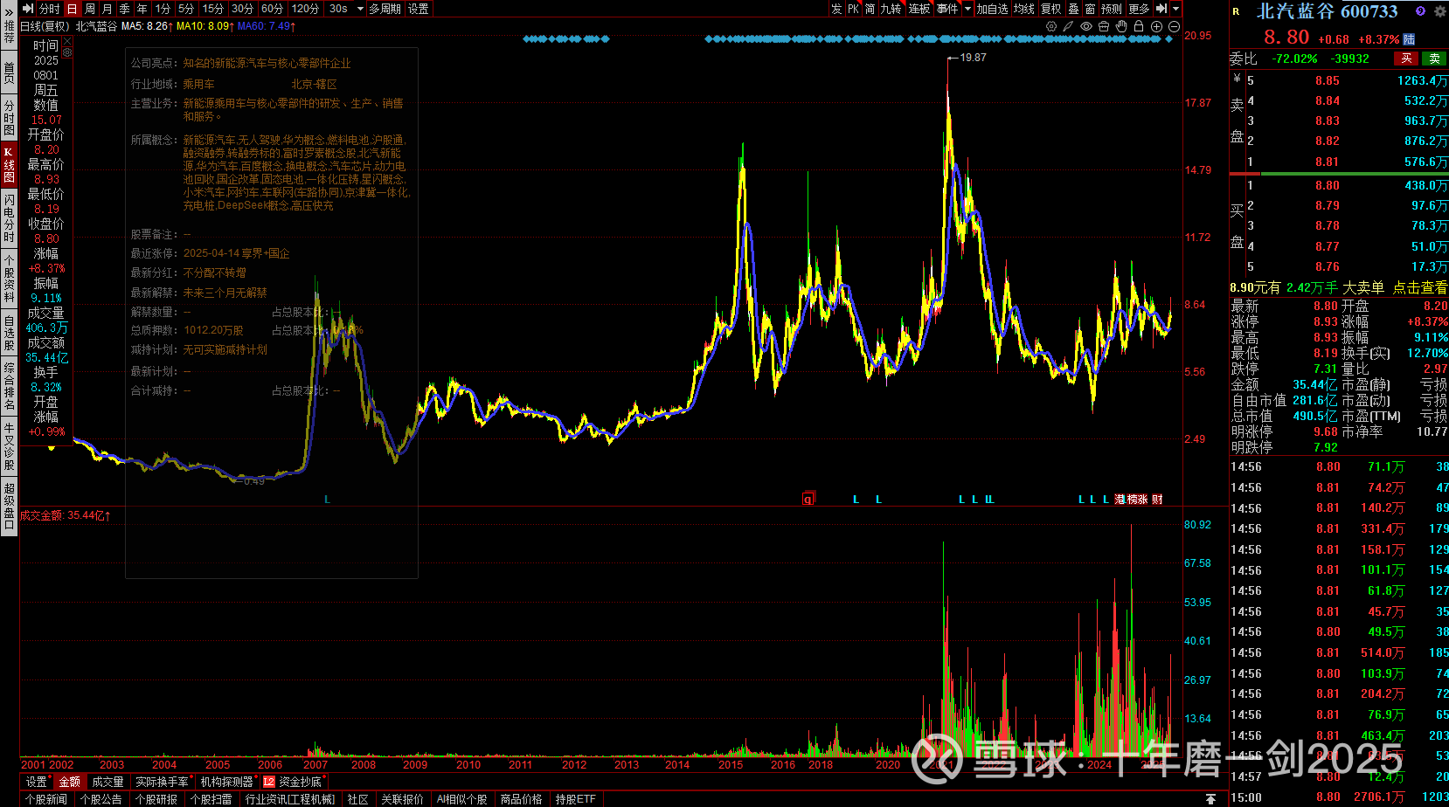Open indicator panel 设置 button
The height and width of the screenshot is (807, 1449).
pyautogui.click(x=37, y=782)
